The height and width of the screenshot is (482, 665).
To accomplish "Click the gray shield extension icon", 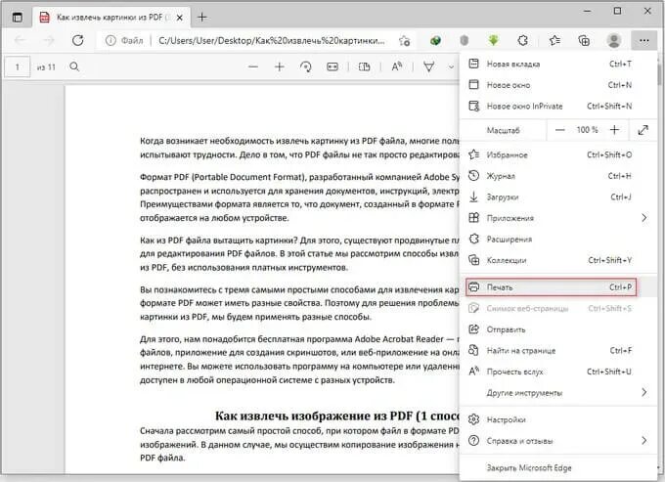I will pyautogui.click(x=465, y=41).
